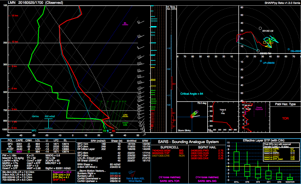Screen dimensions: 301x184
Task: Select the '15 km' height label
Action: tap(15, 16)
